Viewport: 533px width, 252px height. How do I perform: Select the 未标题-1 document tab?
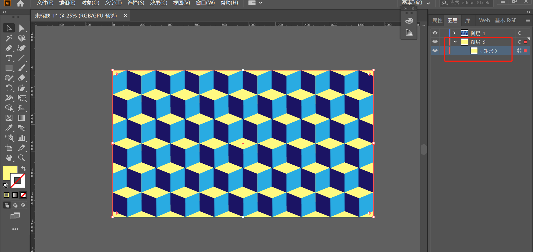click(x=76, y=16)
